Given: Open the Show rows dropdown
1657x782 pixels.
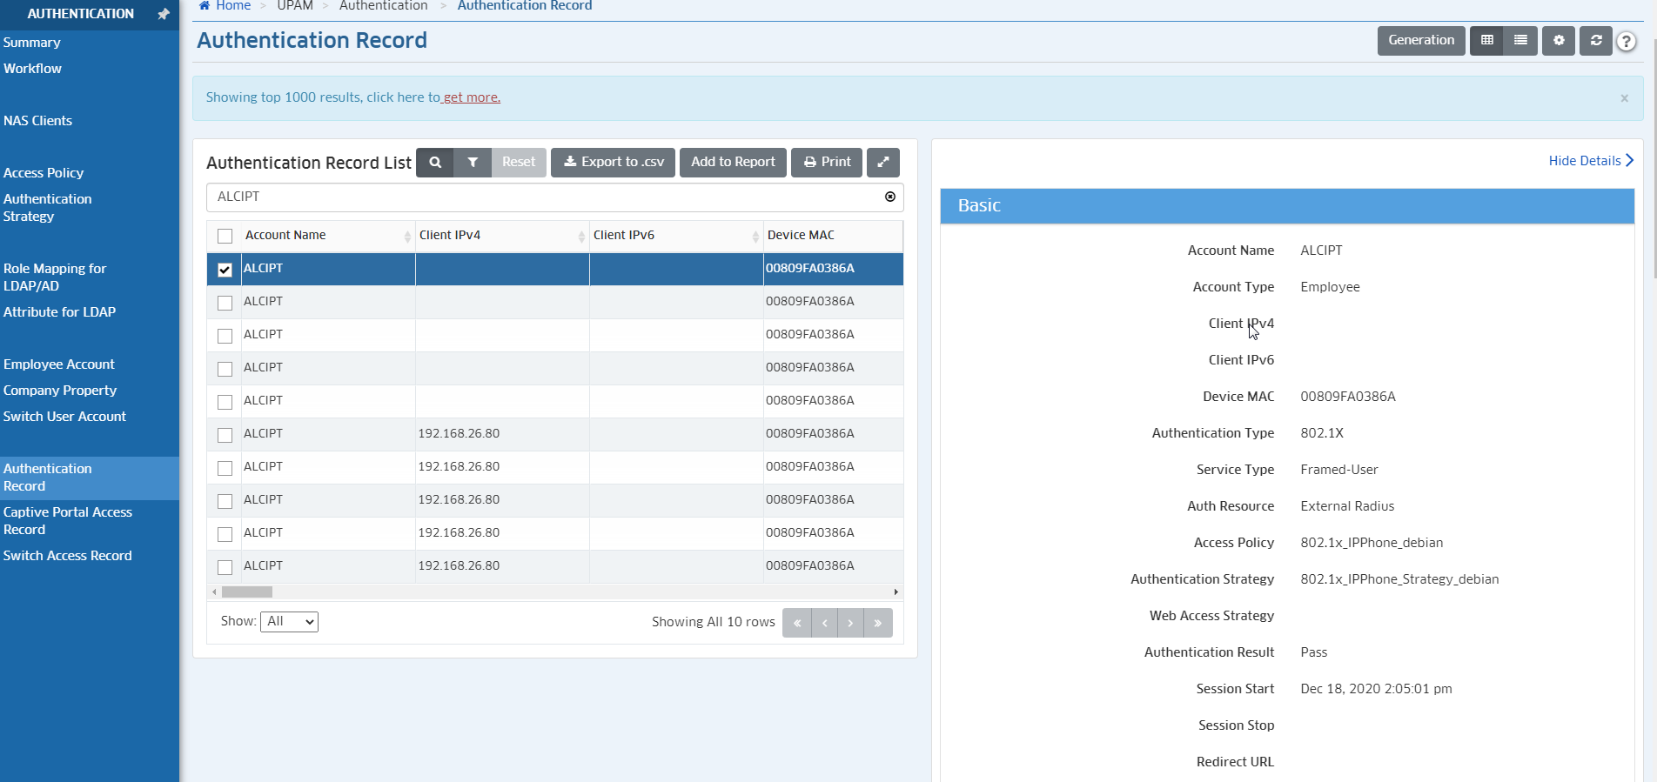Looking at the screenshot, I should (x=289, y=622).
